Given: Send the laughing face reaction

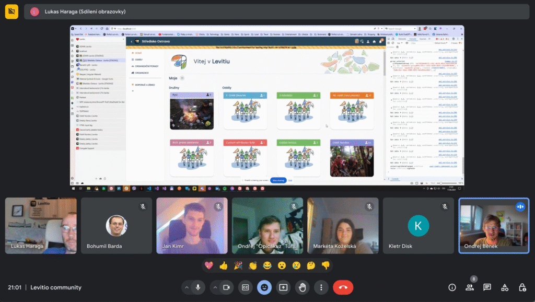Looking at the screenshot, I should click(x=267, y=265).
